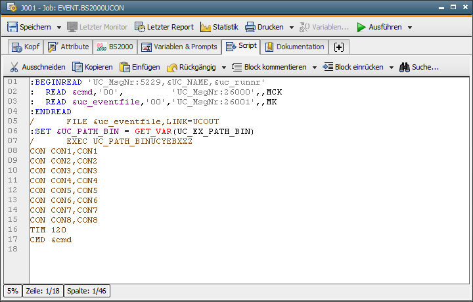Image resolution: width=473 pixels, height=302 pixels.
Task: Minimize the job window
Action: (441, 7)
